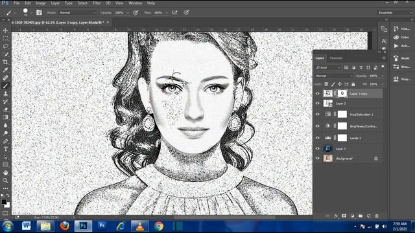Screen dimensions: 415x233
Task: Select the Gradient tool
Action: (x=5, y=117)
